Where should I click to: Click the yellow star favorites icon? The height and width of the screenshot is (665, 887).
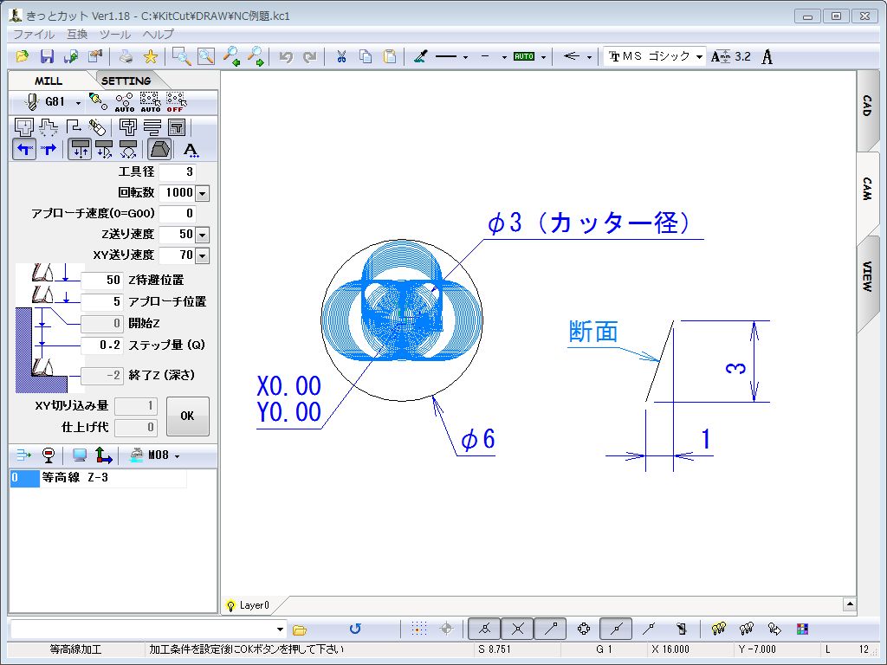pos(150,56)
